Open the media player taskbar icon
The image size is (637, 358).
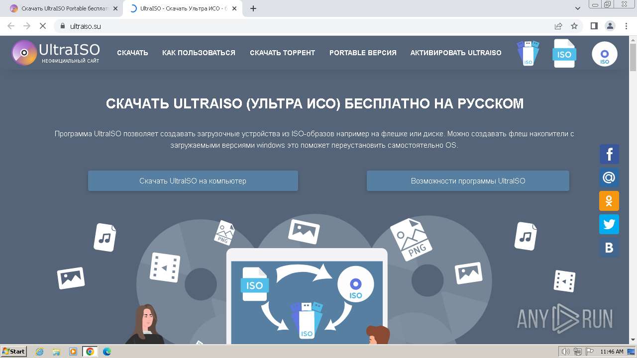pos(73,352)
